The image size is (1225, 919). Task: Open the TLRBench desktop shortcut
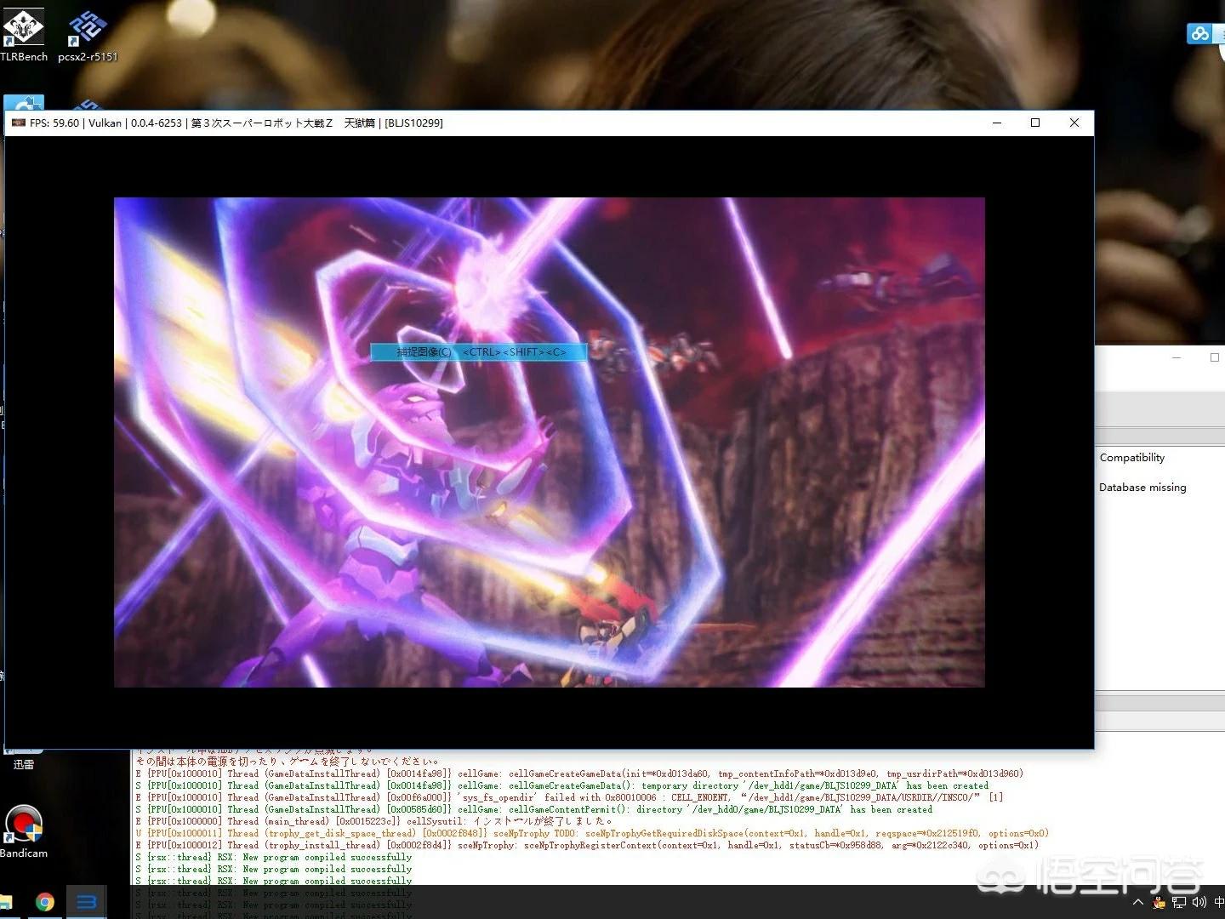[x=23, y=34]
